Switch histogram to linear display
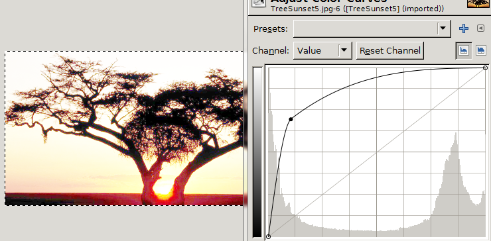 (x=464, y=50)
